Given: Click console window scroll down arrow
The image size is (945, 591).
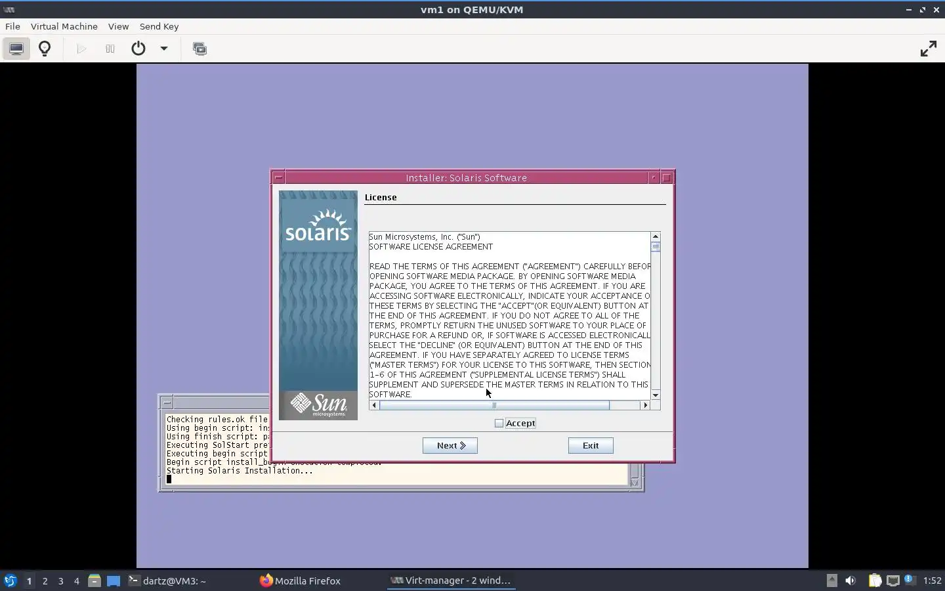Looking at the screenshot, I should point(635,482).
